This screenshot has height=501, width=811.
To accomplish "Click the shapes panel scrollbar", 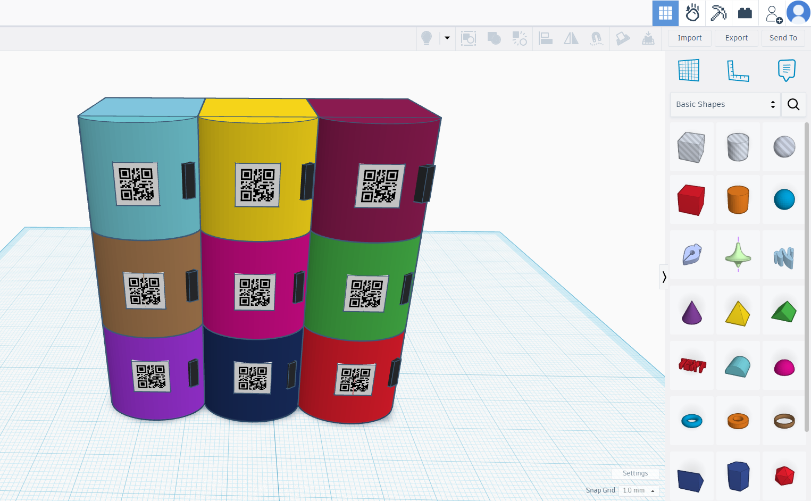I will [x=807, y=277].
